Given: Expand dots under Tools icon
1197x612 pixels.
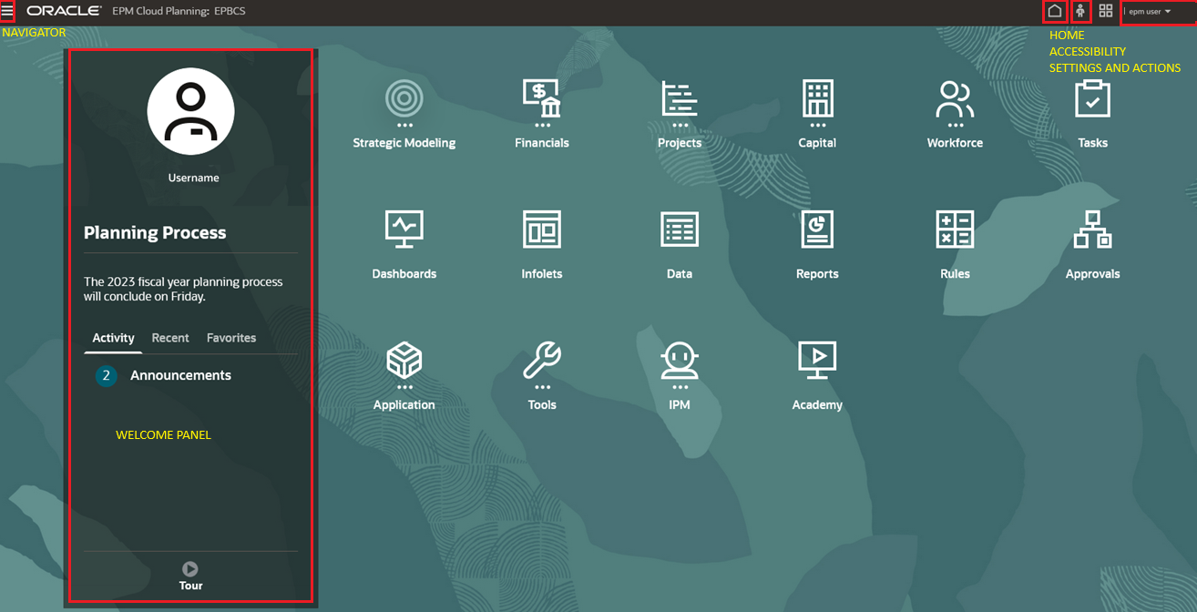Looking at the screenshot, I should 542,388.
